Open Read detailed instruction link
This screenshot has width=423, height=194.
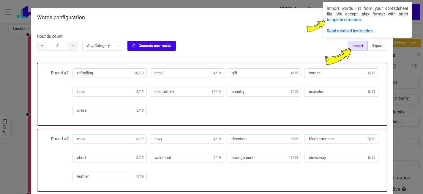click(350, 31)
